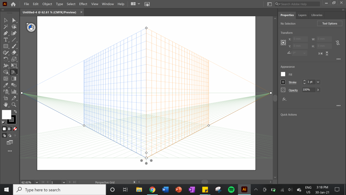
Task: Show more Transform options ellipsis
Action: coord(338,59)
